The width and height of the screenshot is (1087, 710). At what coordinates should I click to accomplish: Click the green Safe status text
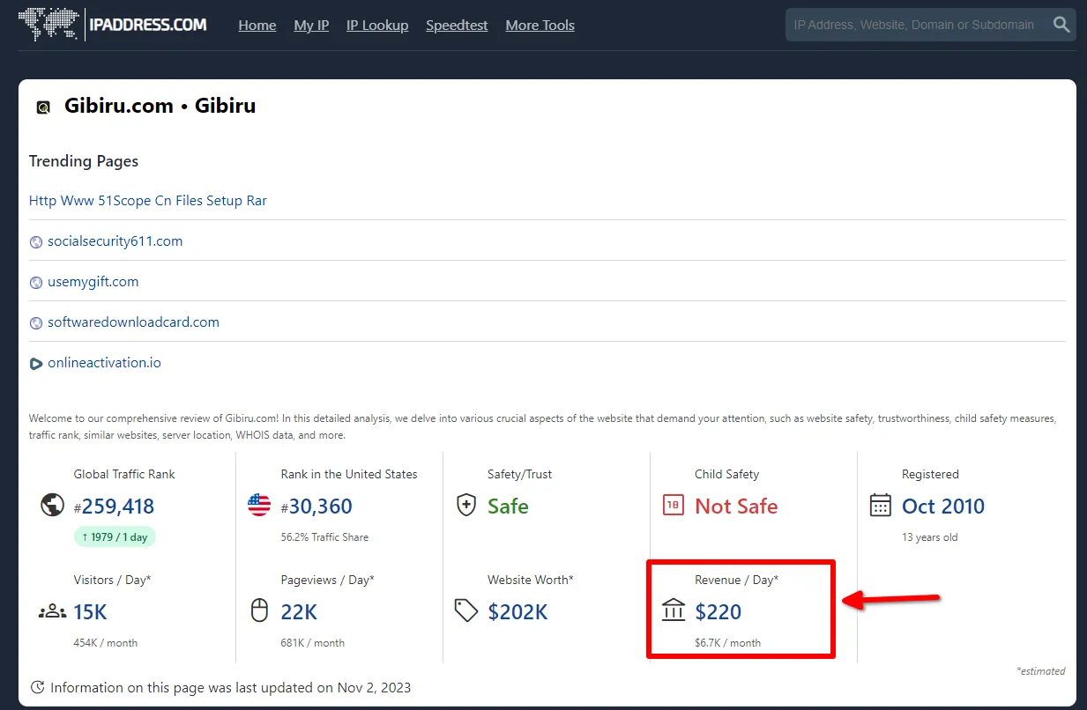[509, 507]
